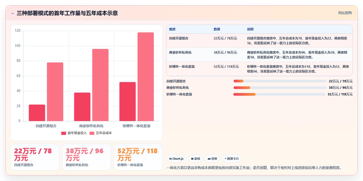This screenshot has width=363, height=181.
Task: Click the 商业软件私有化 首年现金投入 bar (38)
Action: point(82,107)
